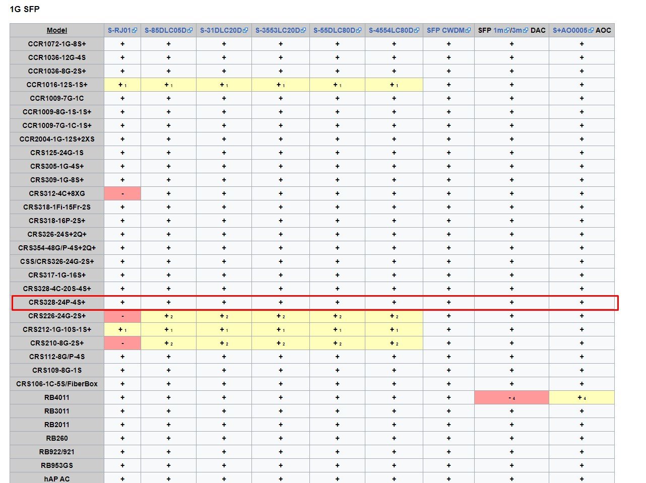Screen dimensions: 646x483
Task: Open the S-55DLC80D header link
Action: [335, 30]
